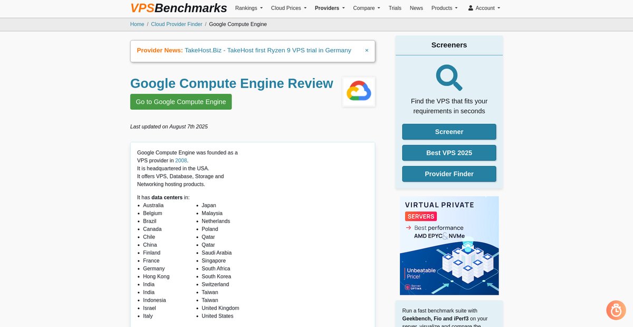633x327 pixels.
Task: Click the 'Chile' list entry
Action: pos(149,237)
